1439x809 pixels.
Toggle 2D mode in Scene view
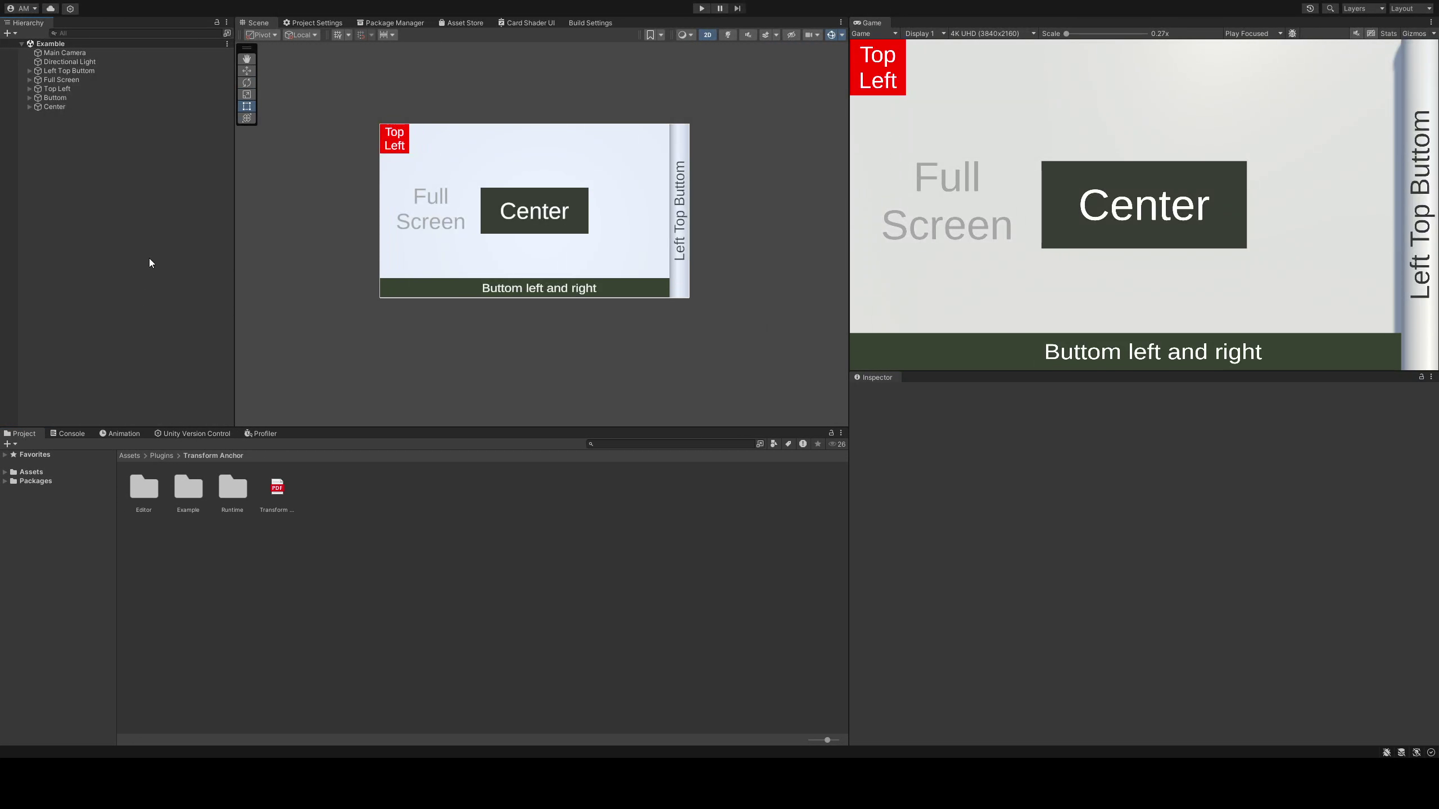[x=708, y=35]
